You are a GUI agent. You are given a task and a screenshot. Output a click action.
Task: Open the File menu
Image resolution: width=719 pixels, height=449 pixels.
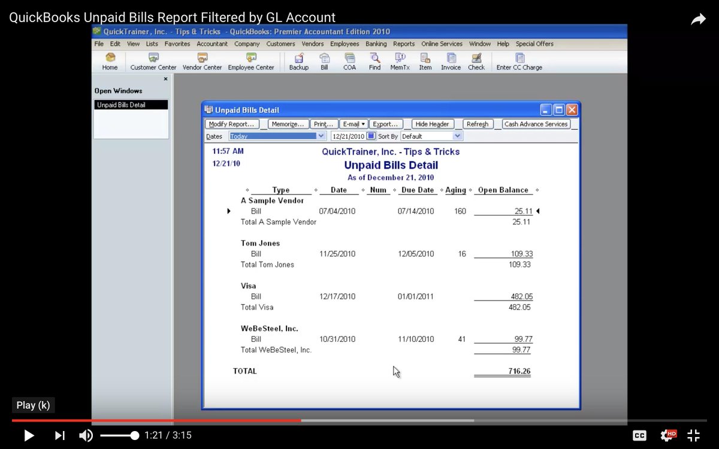99,44
